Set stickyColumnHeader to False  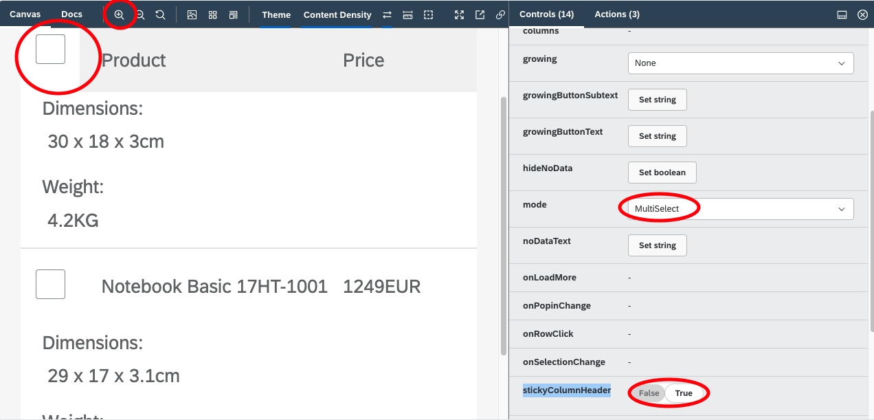click(x=648, y=393)
